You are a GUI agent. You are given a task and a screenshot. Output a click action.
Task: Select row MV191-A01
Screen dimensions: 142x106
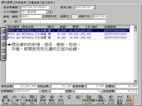click(68, 31)
